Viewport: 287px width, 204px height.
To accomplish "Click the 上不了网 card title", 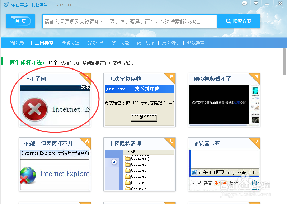I will [x=35, y=79].
